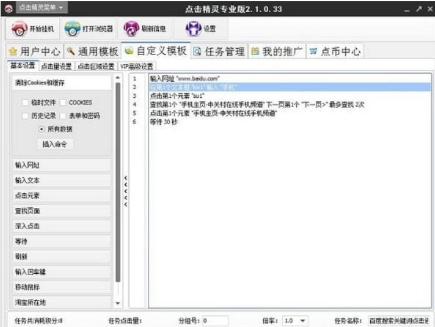Click the 点币中心 tab icon
The image size is (435, 327).
(313, 51)
